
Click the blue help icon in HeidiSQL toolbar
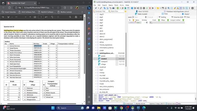tap(132, 8)
